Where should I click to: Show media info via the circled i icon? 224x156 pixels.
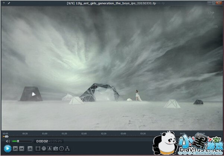click(61, 149)
